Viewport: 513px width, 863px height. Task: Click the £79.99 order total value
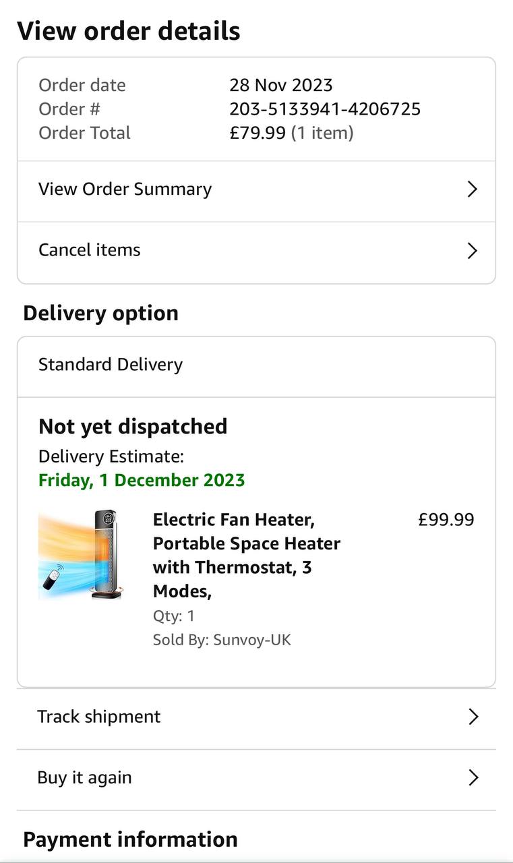[x=258, y=133]
